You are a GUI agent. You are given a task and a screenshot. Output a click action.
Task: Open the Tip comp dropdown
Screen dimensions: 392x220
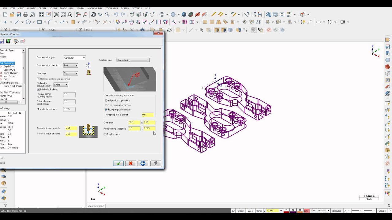tap(70, 73)
